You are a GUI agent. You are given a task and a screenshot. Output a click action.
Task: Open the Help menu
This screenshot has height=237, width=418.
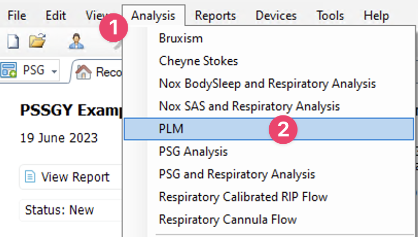[x=376, y=15]
